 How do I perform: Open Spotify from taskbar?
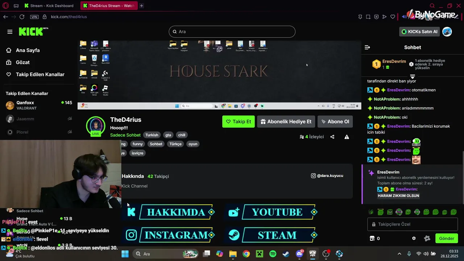pyautogui.click(x=273, y=254)
